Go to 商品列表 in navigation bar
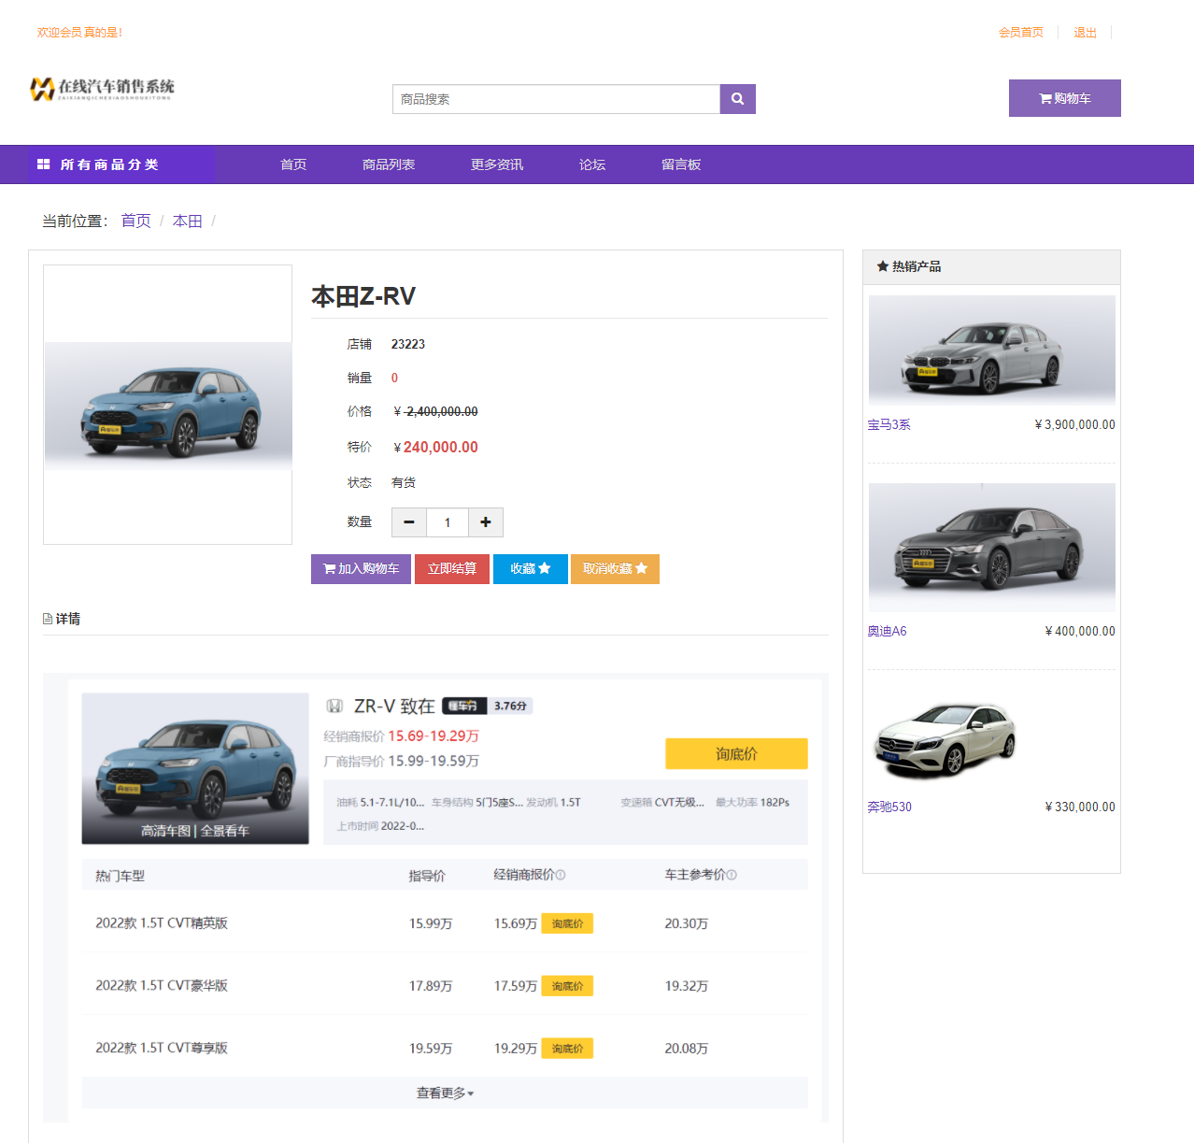This screenshot has width=1194, height=1143. 389,164
